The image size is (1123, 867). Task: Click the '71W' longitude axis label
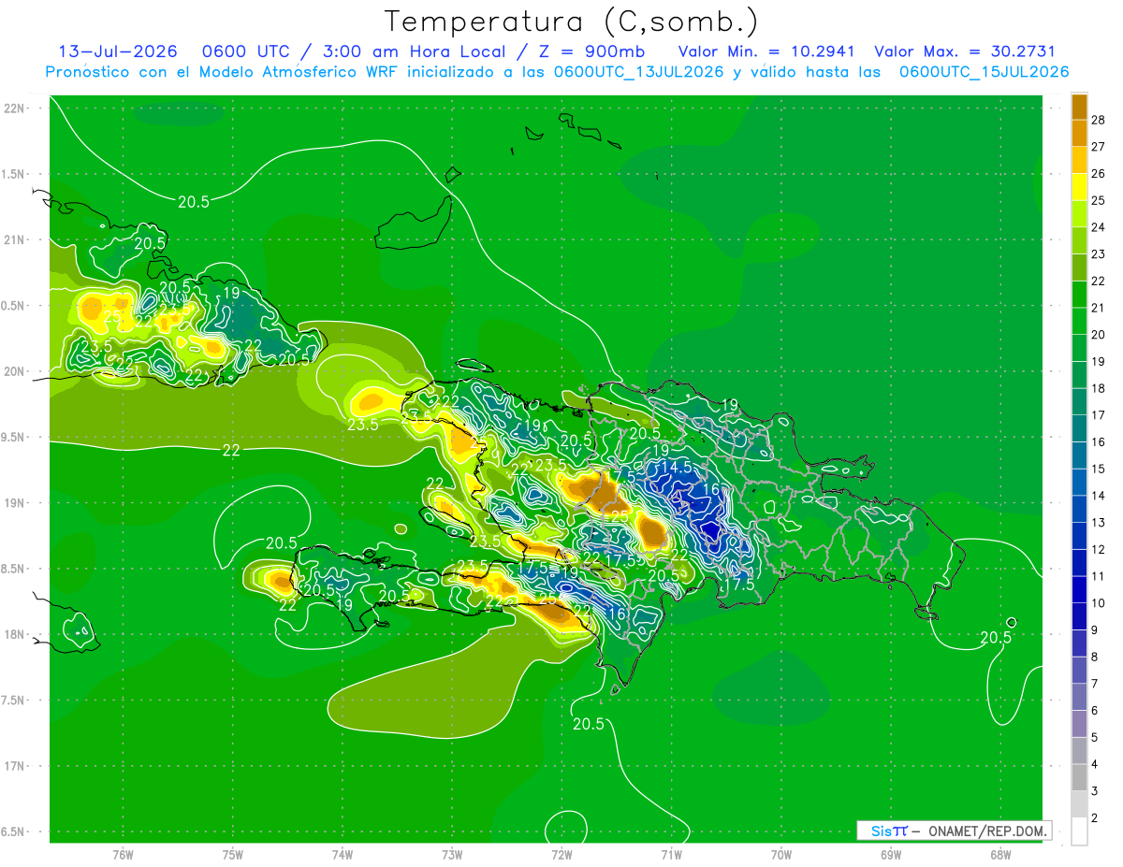tap(671, 855)
